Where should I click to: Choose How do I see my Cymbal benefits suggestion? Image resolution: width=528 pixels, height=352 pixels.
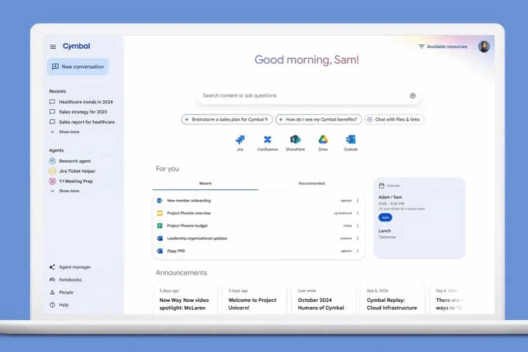point(319,120)
